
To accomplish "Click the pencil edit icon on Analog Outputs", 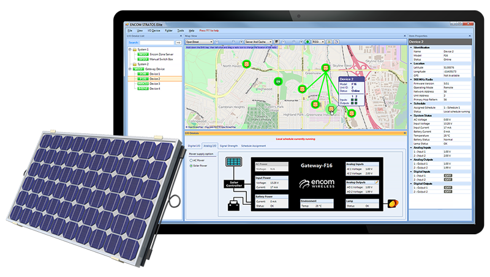I will tap(377, 182).
